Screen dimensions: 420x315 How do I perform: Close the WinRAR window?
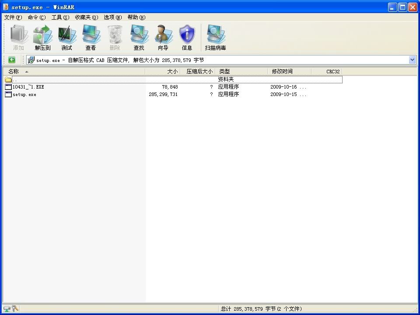tap(412, 7)
